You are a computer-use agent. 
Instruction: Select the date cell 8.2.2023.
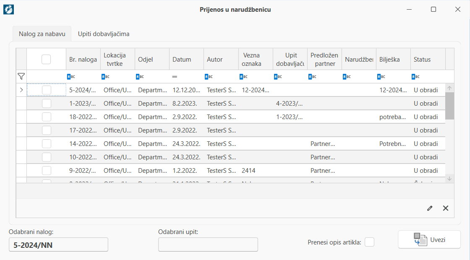tap(186, 103)
